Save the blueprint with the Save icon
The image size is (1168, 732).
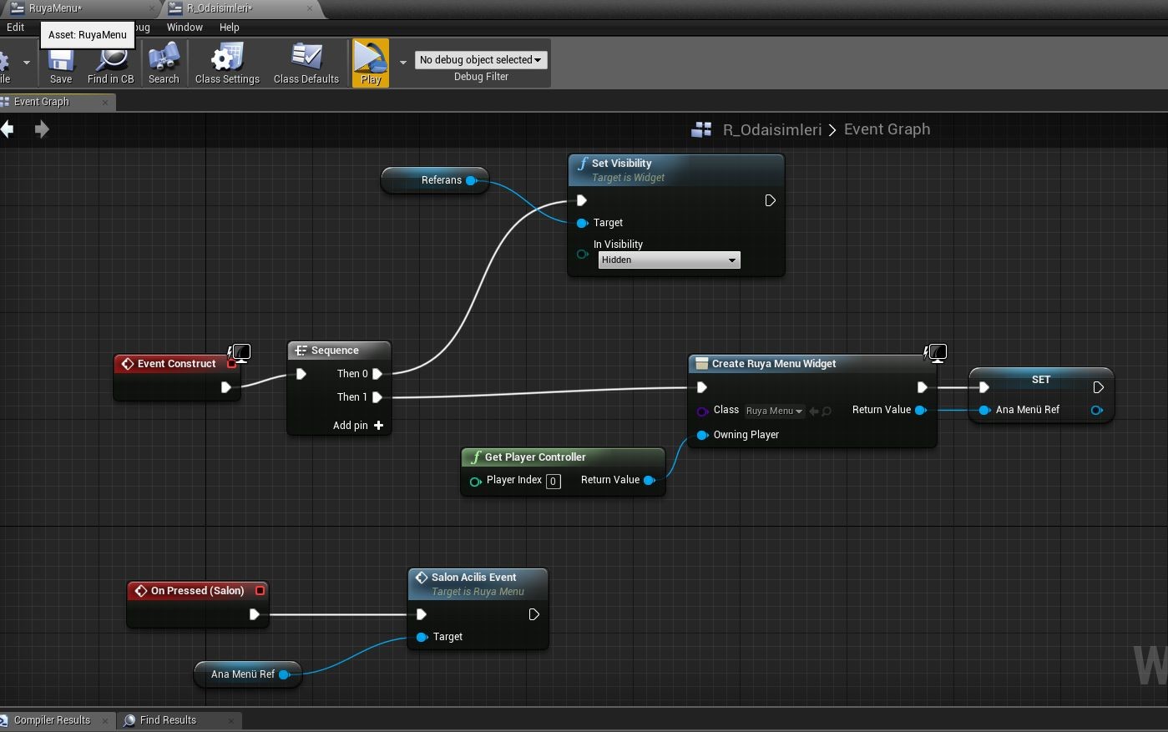pyautogui.click(x=61, y=63)
